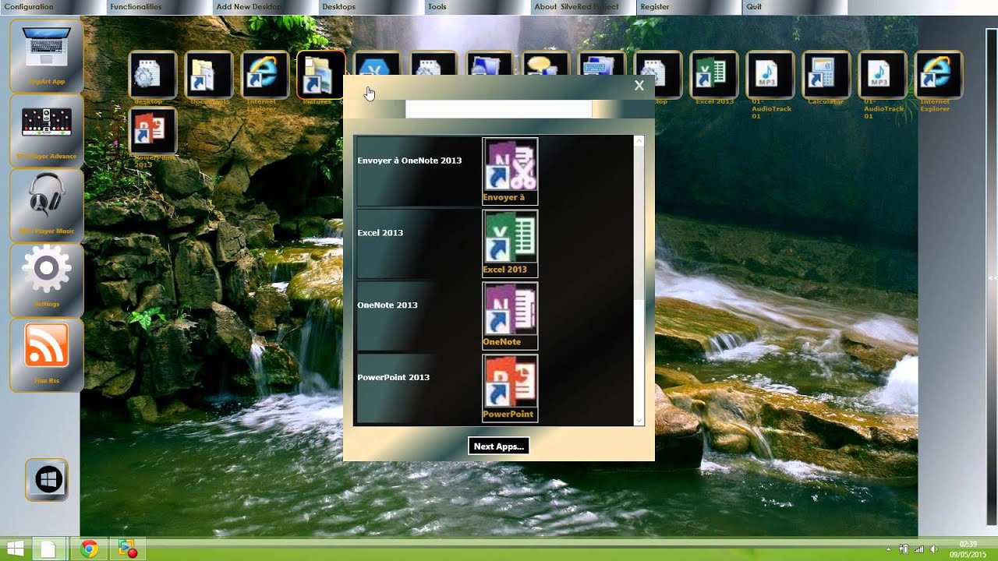Viewport: 998px width, 561px height.
Task: Open Google Chrome from the taskbar
Action: click(x=89, y=549)
